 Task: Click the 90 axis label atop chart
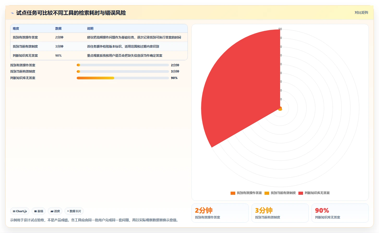[280, 29]
